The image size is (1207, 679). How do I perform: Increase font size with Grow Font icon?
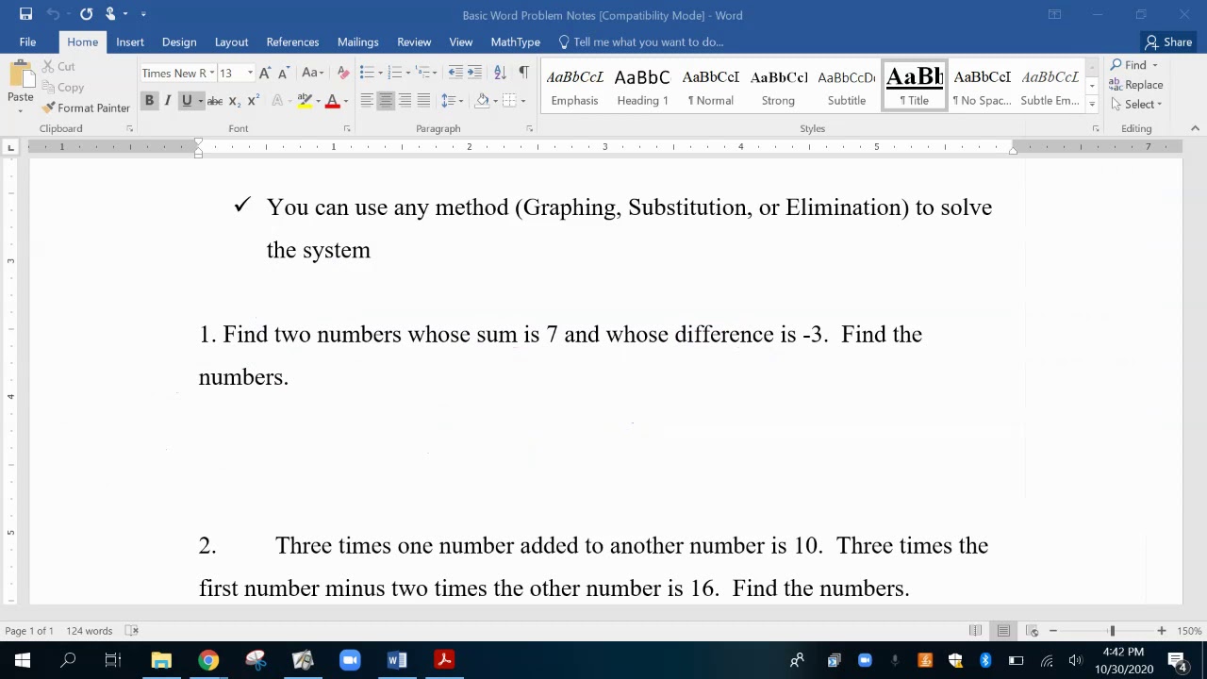[265, 73]
